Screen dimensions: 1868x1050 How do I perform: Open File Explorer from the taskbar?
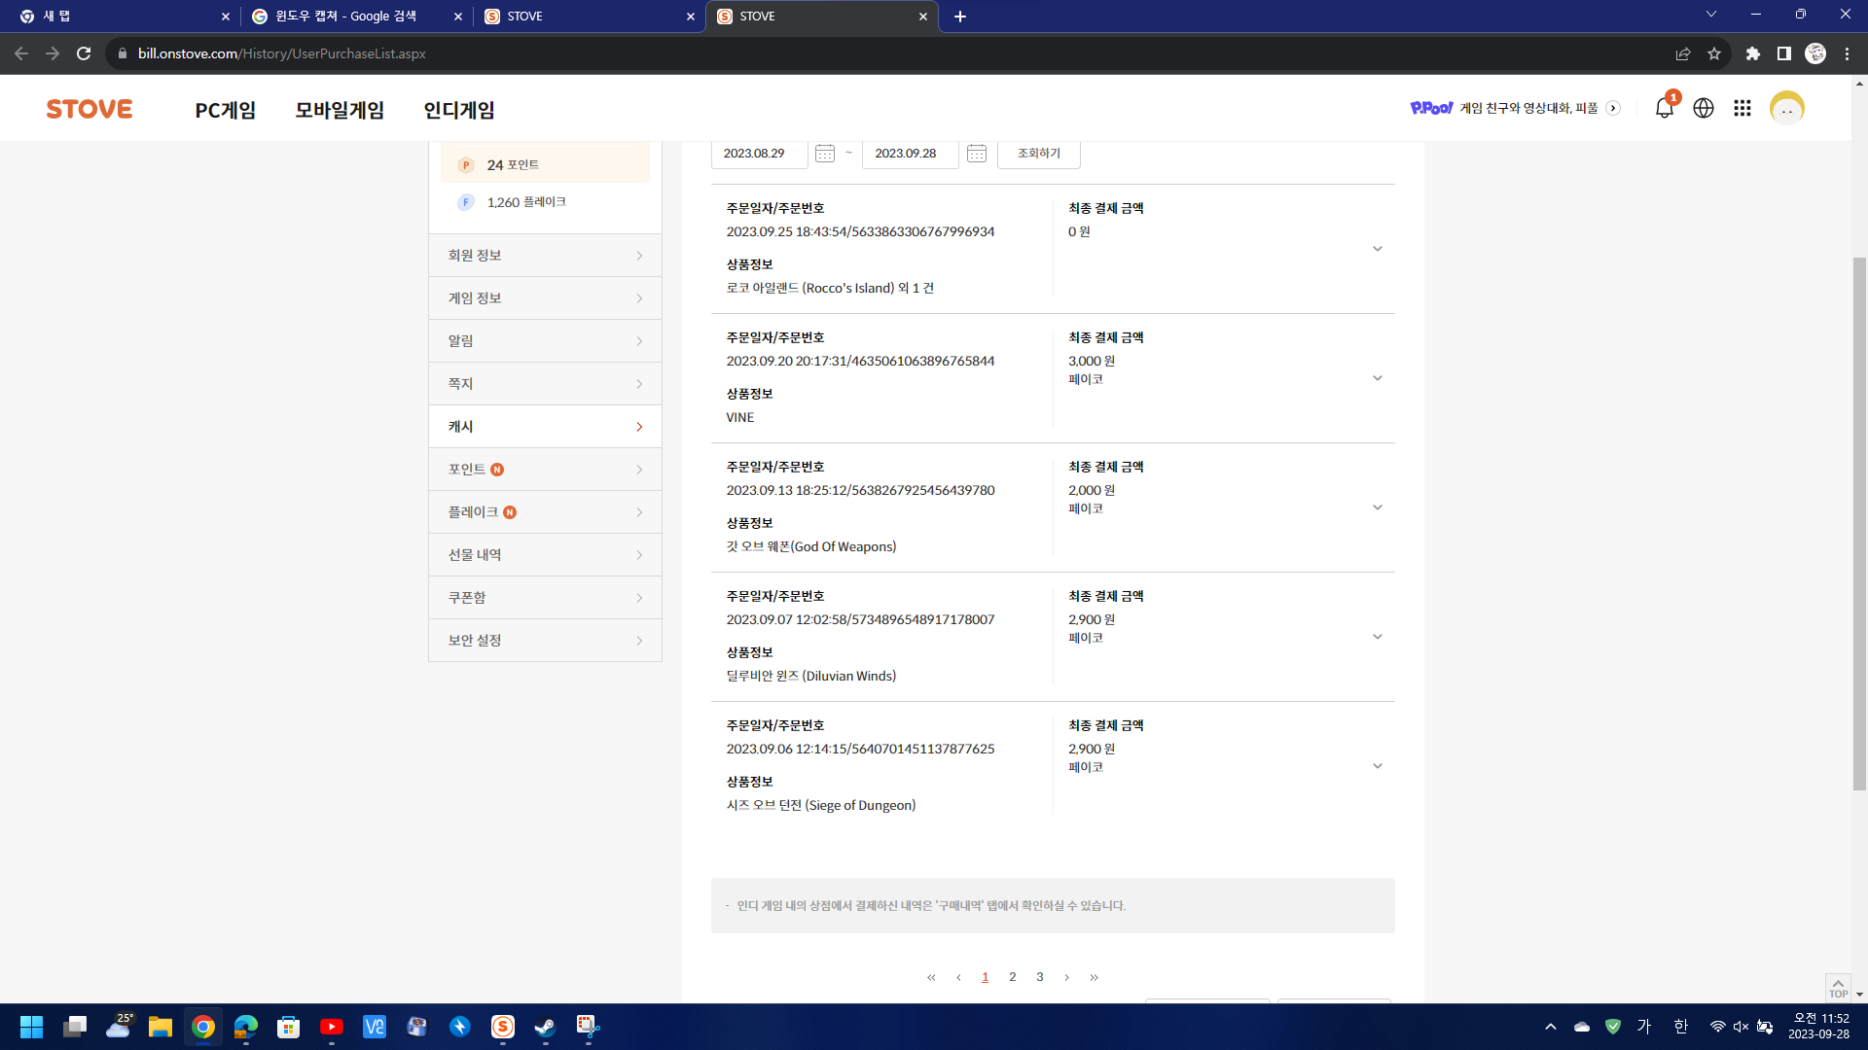click(161, 1027)
